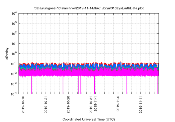Click the 10^-3 y-axis tick label
Screen dimensions: 175x122
(x=14, y=84)
